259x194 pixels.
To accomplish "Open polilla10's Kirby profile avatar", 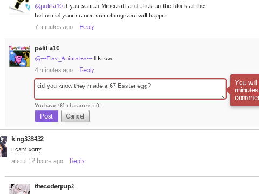I will click(19, 56).
